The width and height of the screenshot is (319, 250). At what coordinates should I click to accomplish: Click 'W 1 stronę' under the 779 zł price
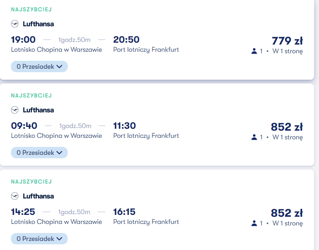(x=287, y=51)
